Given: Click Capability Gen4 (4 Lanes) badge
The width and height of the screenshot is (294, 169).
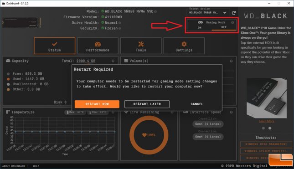Looking at the screenshot, I should [x=208, y=124].
